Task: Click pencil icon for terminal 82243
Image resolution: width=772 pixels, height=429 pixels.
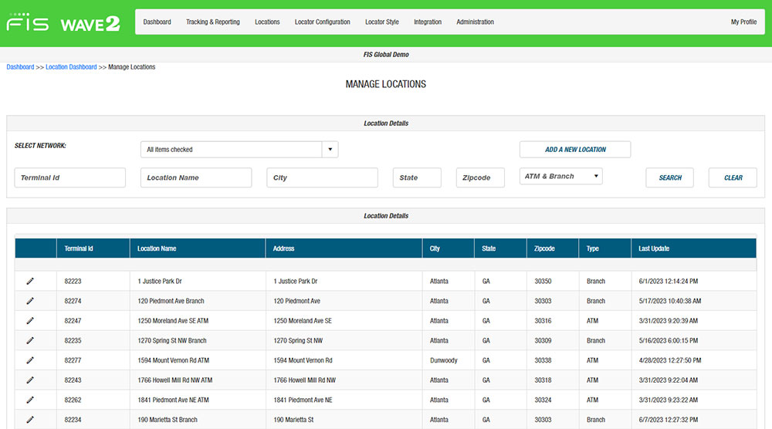Action: tap(30, 380)
